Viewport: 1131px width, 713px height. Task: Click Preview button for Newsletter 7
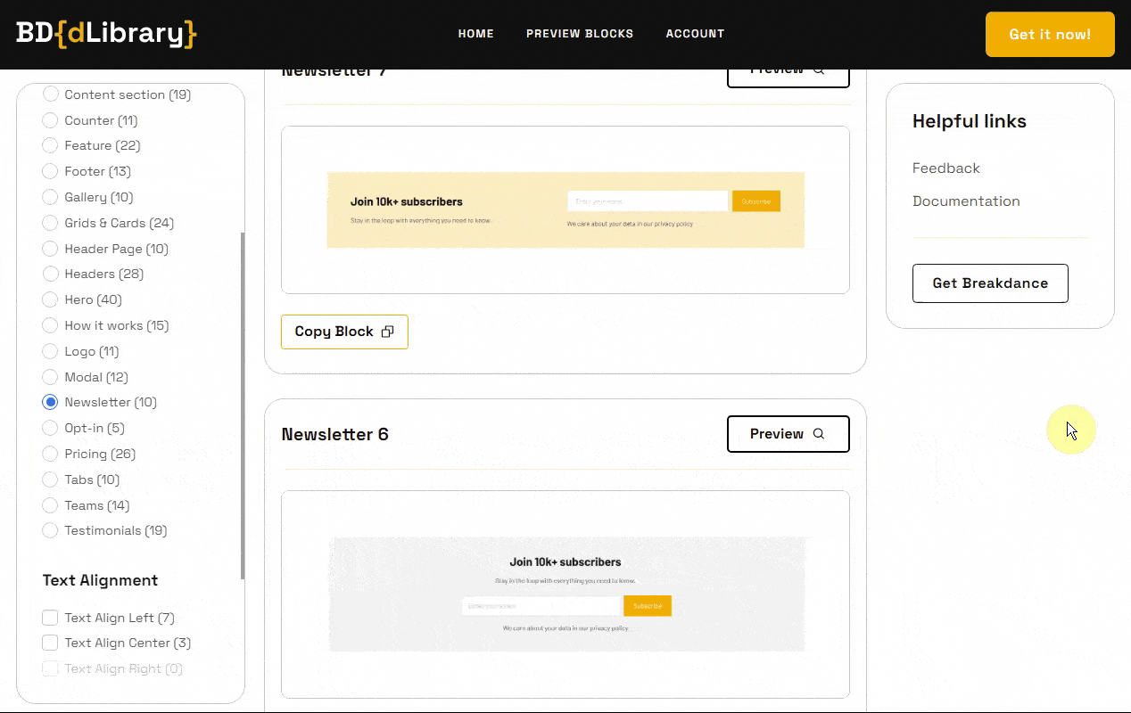[788, 74]
